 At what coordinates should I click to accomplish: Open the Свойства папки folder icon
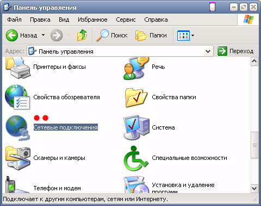click(x=136, y=98)
